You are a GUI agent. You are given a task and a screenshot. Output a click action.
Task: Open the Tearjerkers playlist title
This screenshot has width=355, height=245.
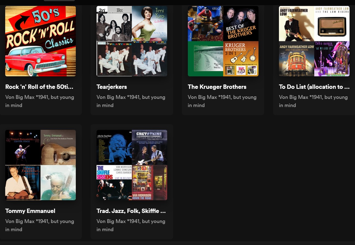point(112,87)
